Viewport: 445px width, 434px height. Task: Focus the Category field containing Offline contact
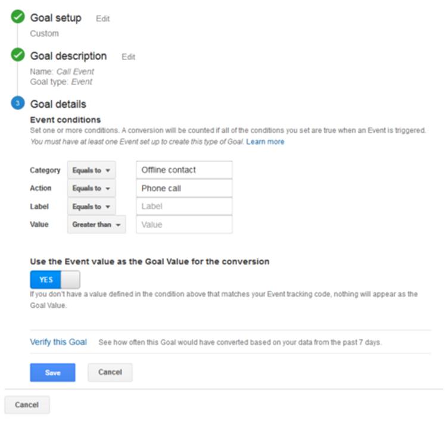point(184,170)
